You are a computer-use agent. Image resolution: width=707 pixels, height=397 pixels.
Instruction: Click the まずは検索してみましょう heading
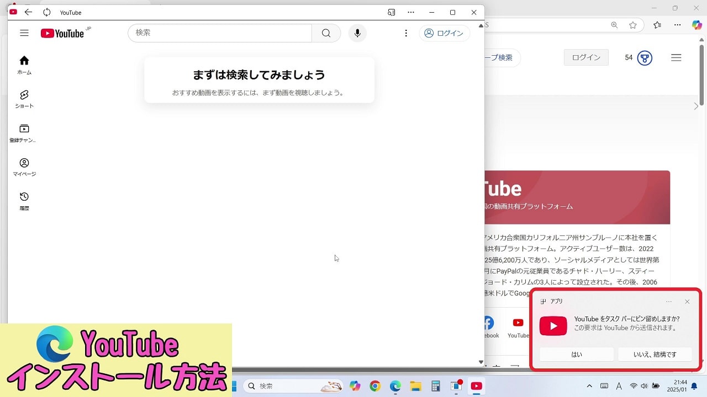(259, 75)
